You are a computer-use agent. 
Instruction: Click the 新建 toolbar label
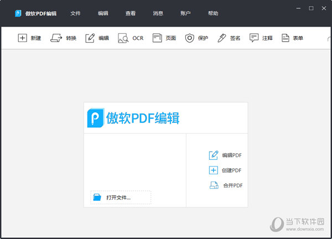[x=36, y=38]
